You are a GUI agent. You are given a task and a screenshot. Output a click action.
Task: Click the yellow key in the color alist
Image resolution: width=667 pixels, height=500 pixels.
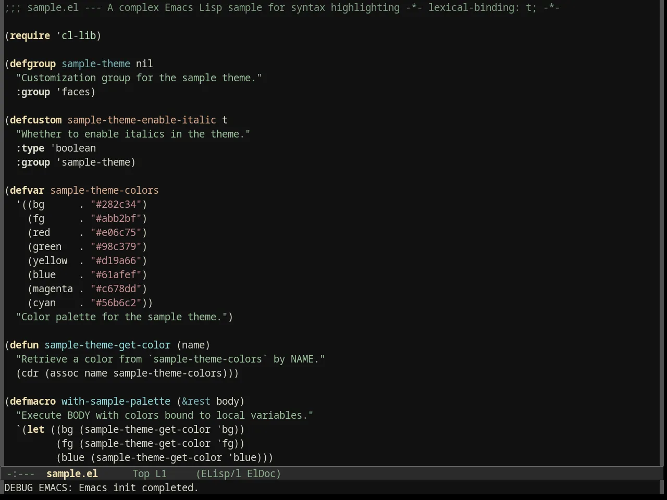[x=51, y=260]
